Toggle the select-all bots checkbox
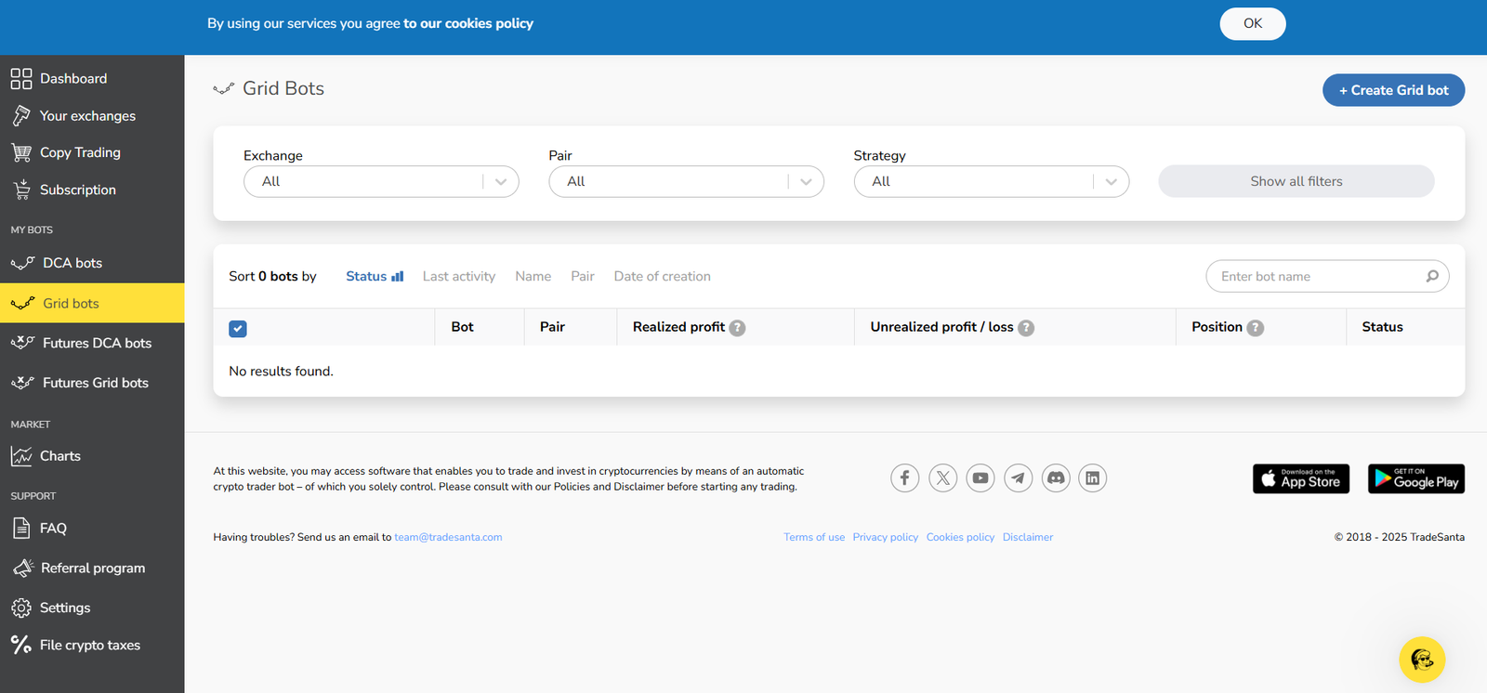1487x693 pixels. tap(238, 329)
